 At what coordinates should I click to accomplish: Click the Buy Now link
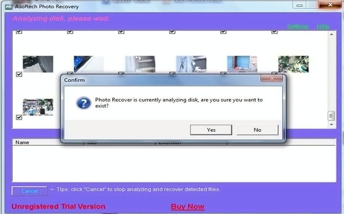[188, 207]
